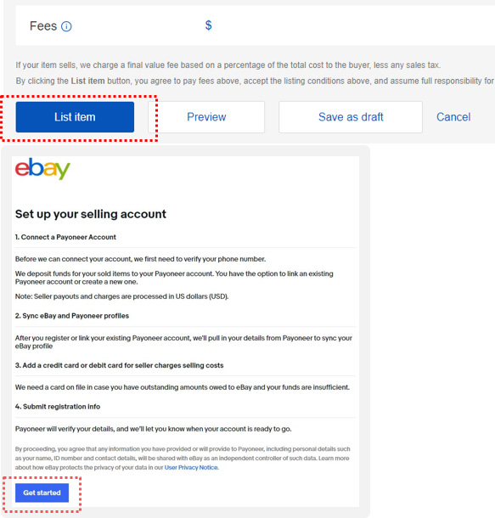Open the Fees info tooltip icon
The image size is (495, 518).
click(x=66, y=26)
